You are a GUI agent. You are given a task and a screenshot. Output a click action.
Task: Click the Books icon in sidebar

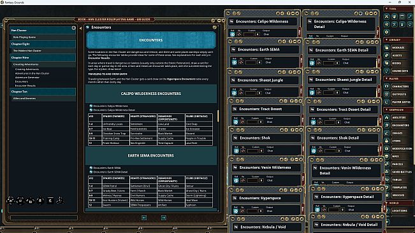tap(387, 63)
